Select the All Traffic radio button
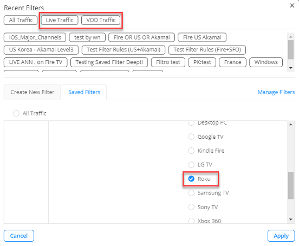The image size is (299, 246). [x=16, y=113]
